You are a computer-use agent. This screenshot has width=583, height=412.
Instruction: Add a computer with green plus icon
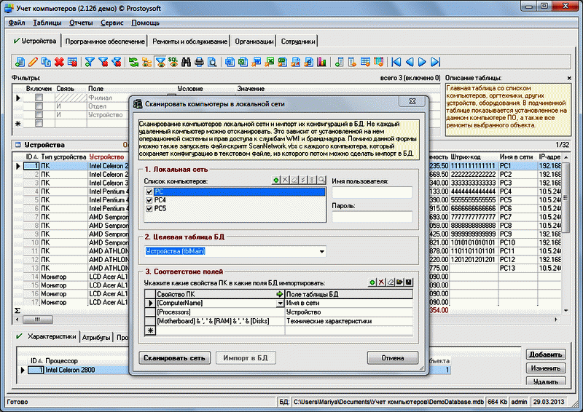coord(275,180)
